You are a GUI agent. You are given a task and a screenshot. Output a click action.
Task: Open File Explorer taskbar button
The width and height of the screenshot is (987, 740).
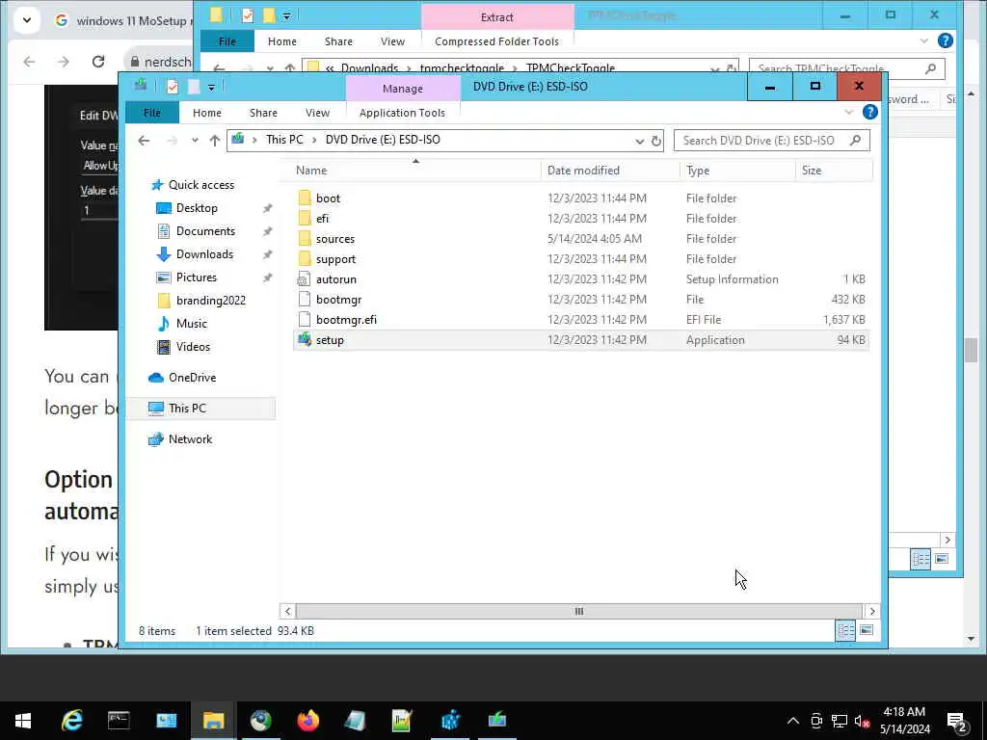click(213, 721)
